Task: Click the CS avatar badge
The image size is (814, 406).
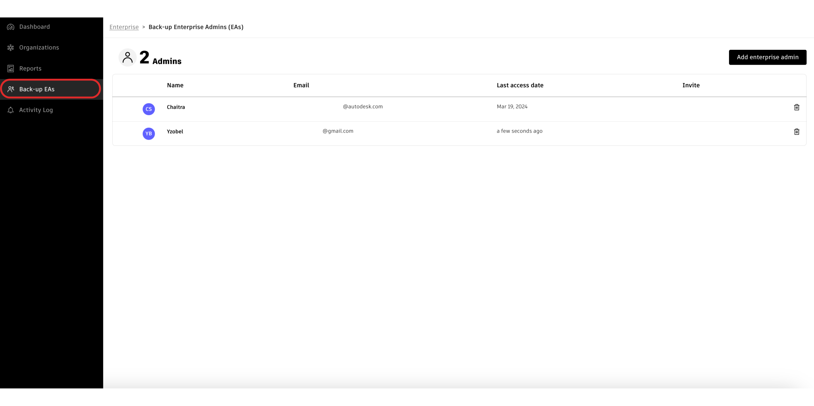Action: (x=149, y=109)
